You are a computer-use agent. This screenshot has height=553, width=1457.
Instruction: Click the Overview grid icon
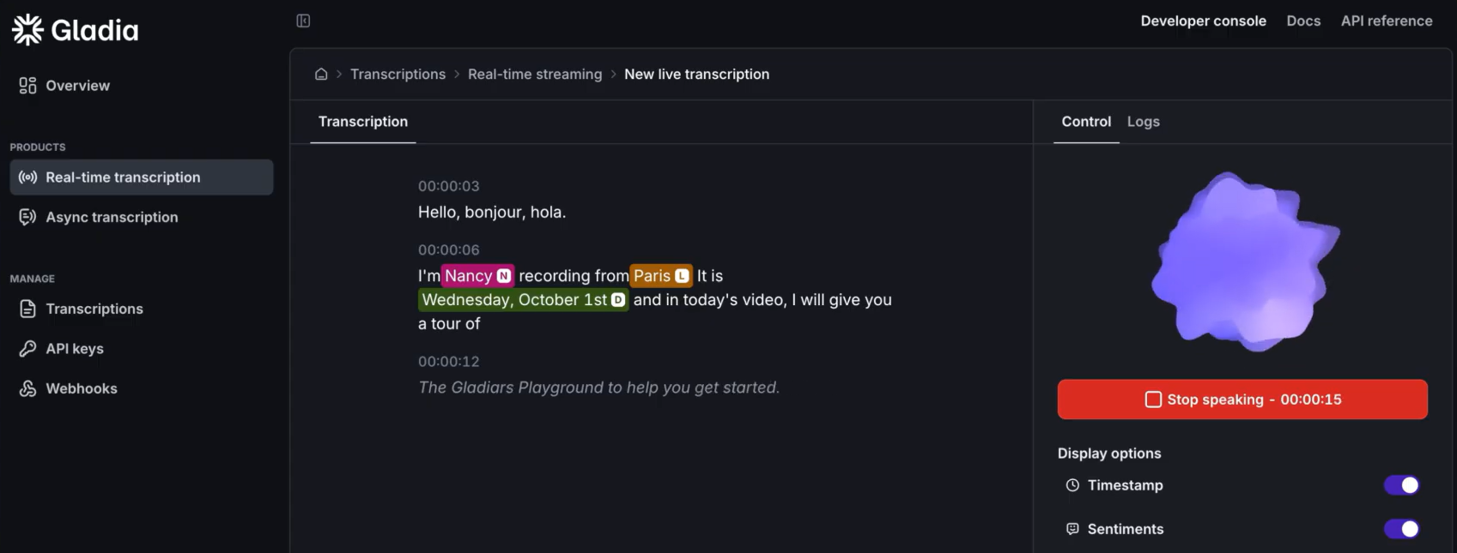pyautogui.click(x=27, y=86)
